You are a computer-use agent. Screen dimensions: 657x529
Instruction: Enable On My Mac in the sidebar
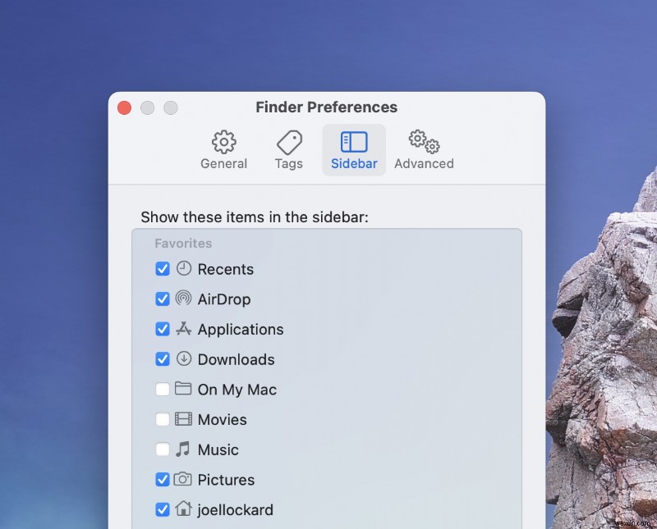[x=162, y=390]
